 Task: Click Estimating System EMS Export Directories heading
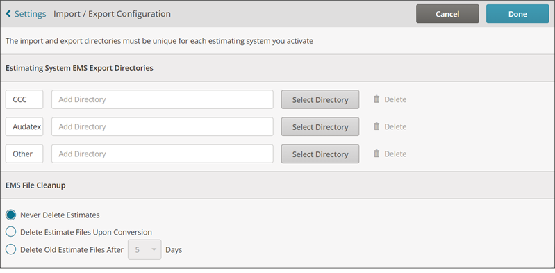coord(79,68)
